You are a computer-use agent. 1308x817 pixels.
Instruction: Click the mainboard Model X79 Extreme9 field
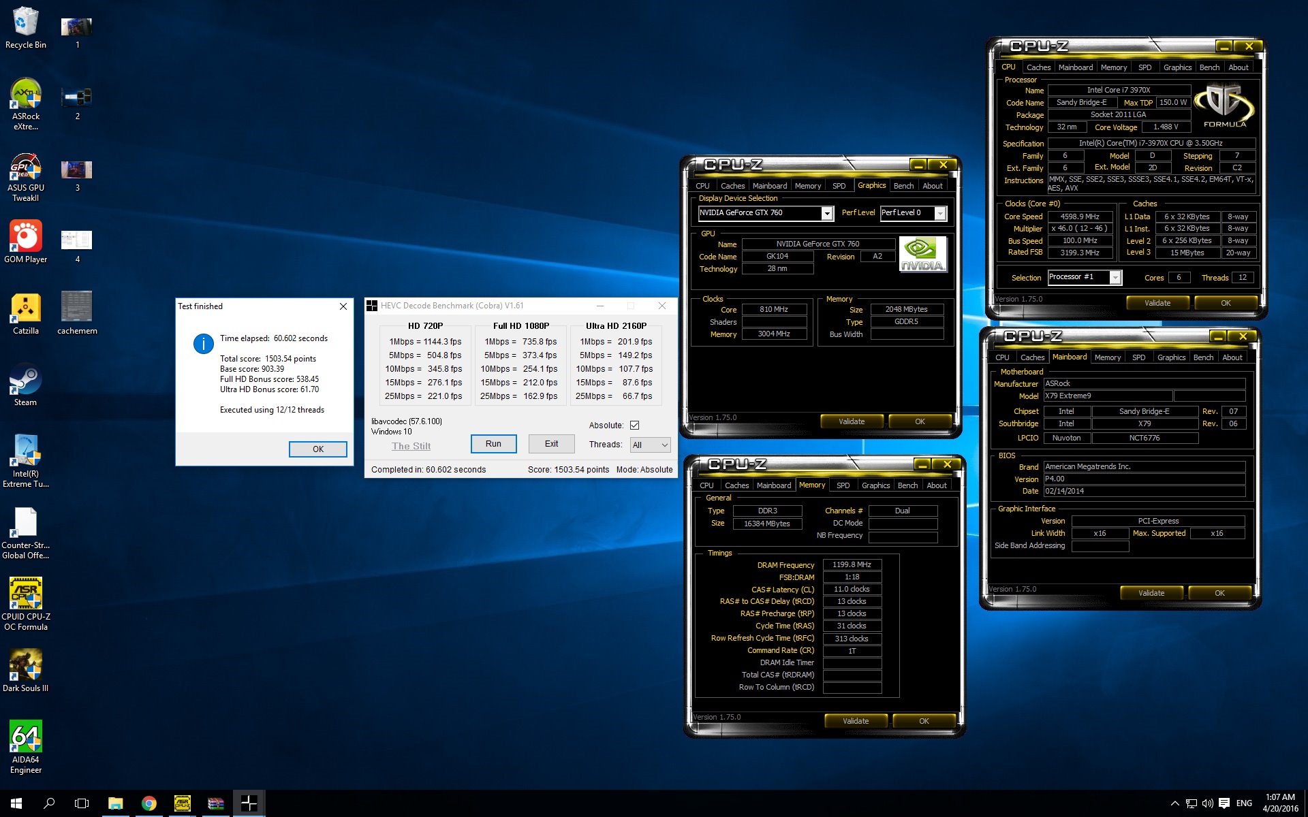click(1108, 396)
